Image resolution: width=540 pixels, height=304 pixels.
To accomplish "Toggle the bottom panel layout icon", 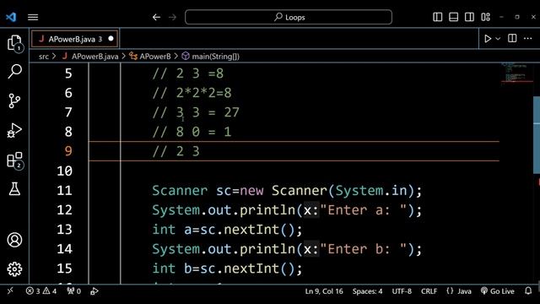I will click(x=453, y=17).
